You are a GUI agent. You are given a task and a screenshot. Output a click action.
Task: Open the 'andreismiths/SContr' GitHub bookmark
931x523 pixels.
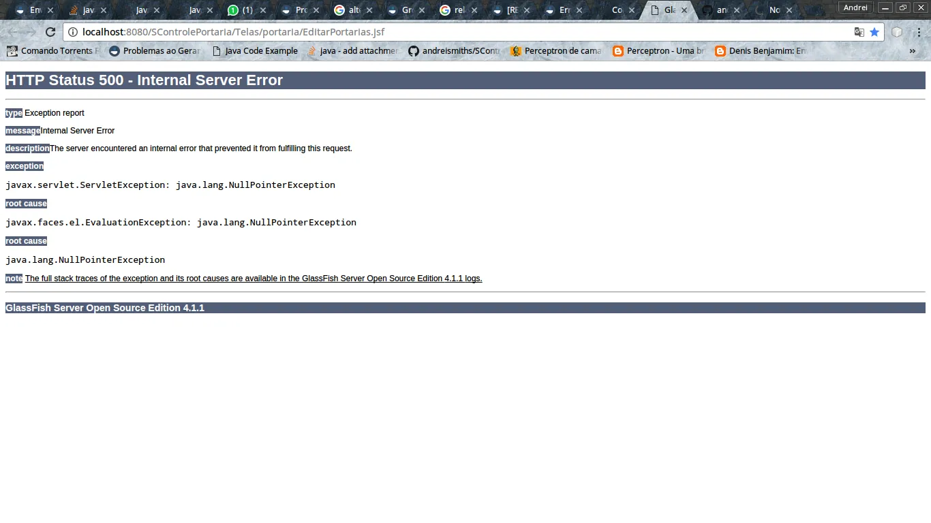pos(454,51)
